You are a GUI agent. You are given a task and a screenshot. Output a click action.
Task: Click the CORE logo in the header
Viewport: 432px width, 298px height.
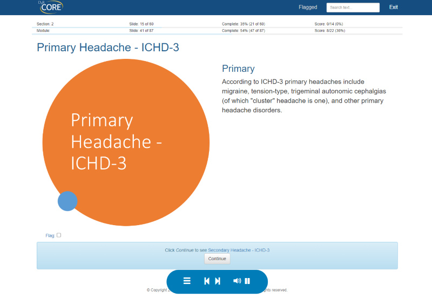(51, 7)
